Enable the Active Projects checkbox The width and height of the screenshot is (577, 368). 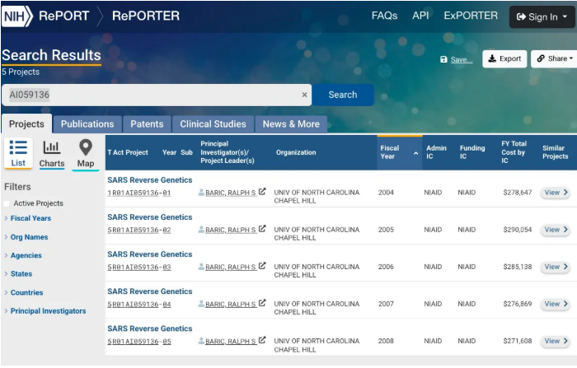point(7,203)
